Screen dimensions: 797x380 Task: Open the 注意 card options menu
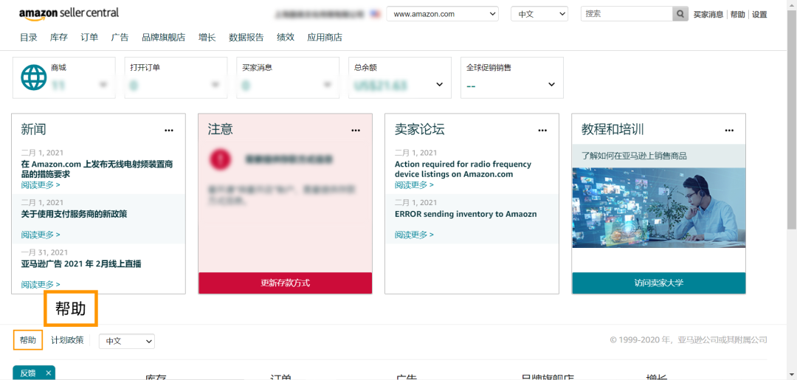tap(356, 131)
